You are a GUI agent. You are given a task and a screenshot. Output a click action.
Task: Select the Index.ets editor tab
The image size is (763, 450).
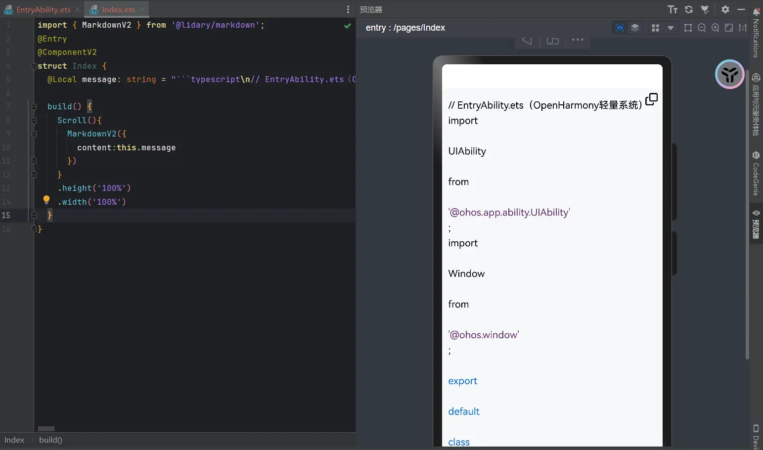point(118,9)
